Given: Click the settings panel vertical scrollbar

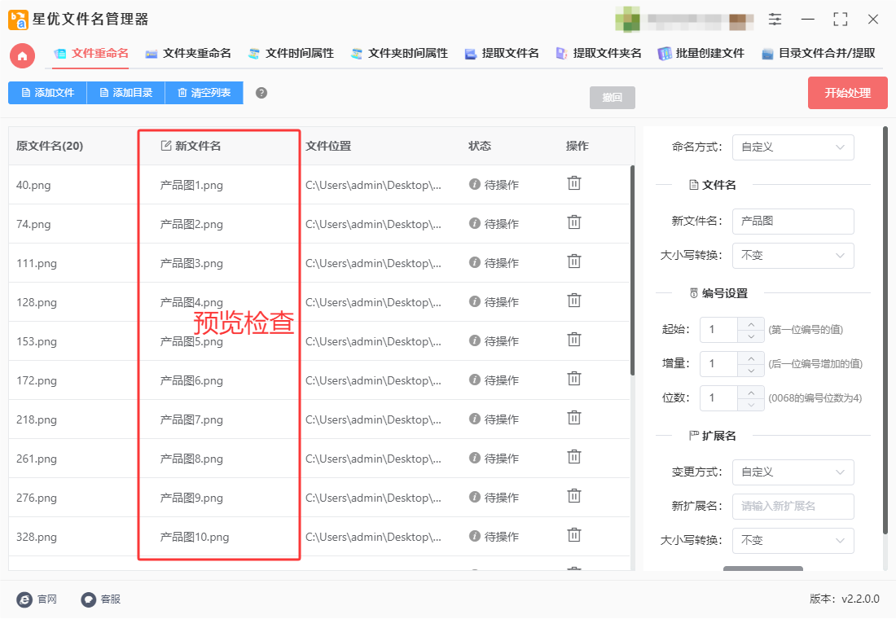Looking at the screenshot, I should pos(885,331).
